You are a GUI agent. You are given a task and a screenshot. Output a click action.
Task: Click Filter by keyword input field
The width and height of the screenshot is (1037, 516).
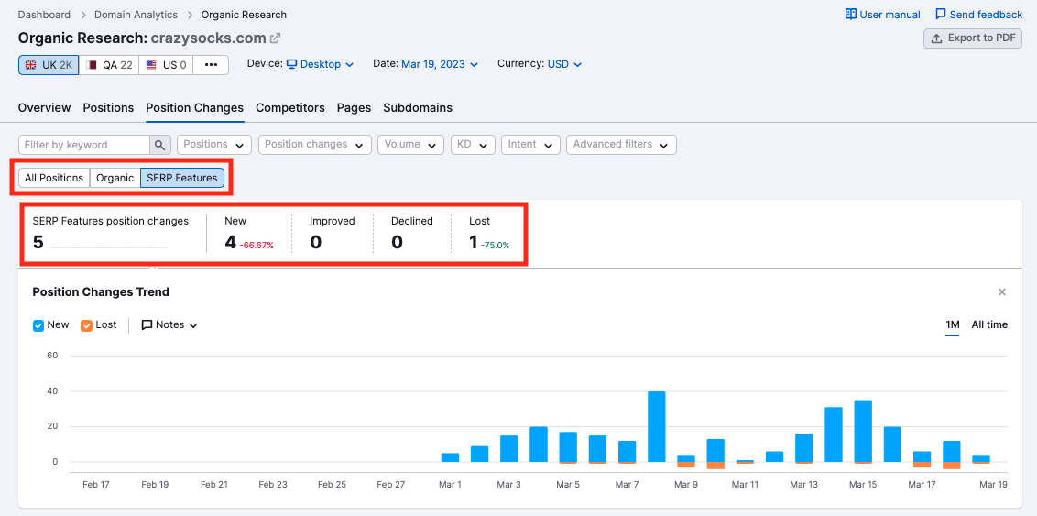pos(84,145)
